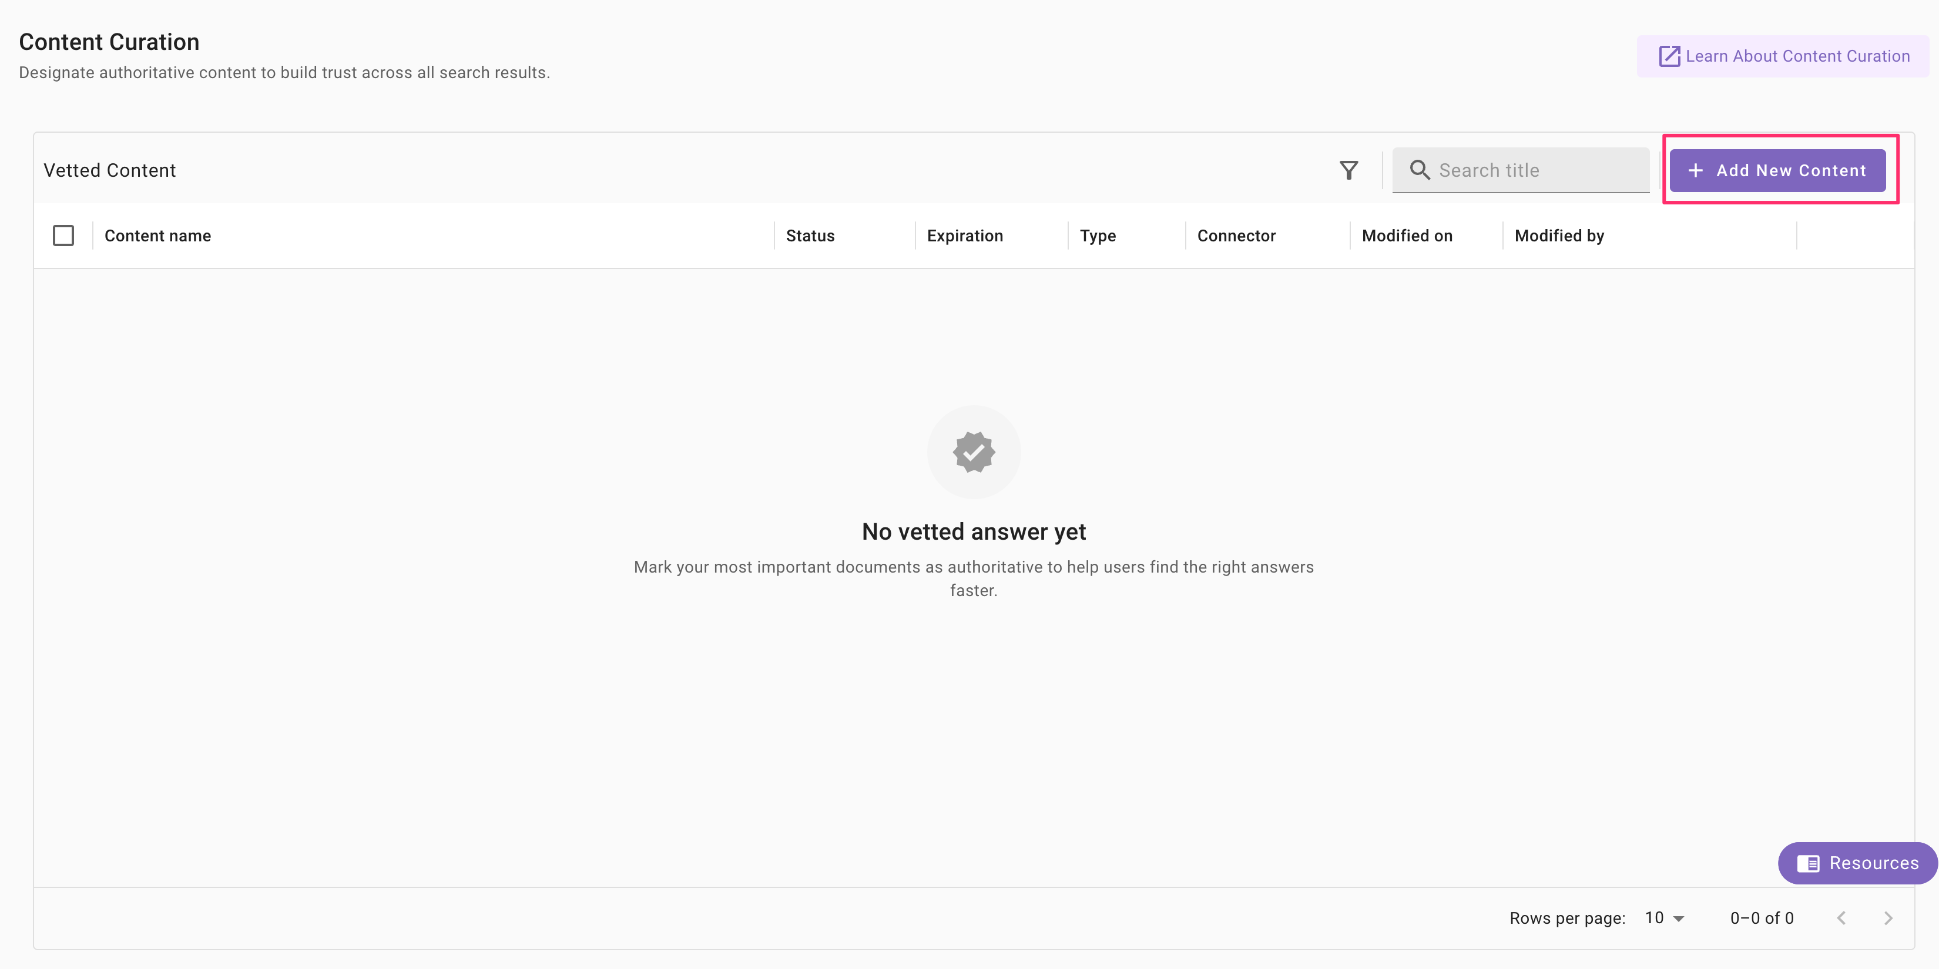1939x969 pixels.
Task: Go to next page chevron
Action: pyautogui.click(x=1888, y=918)
